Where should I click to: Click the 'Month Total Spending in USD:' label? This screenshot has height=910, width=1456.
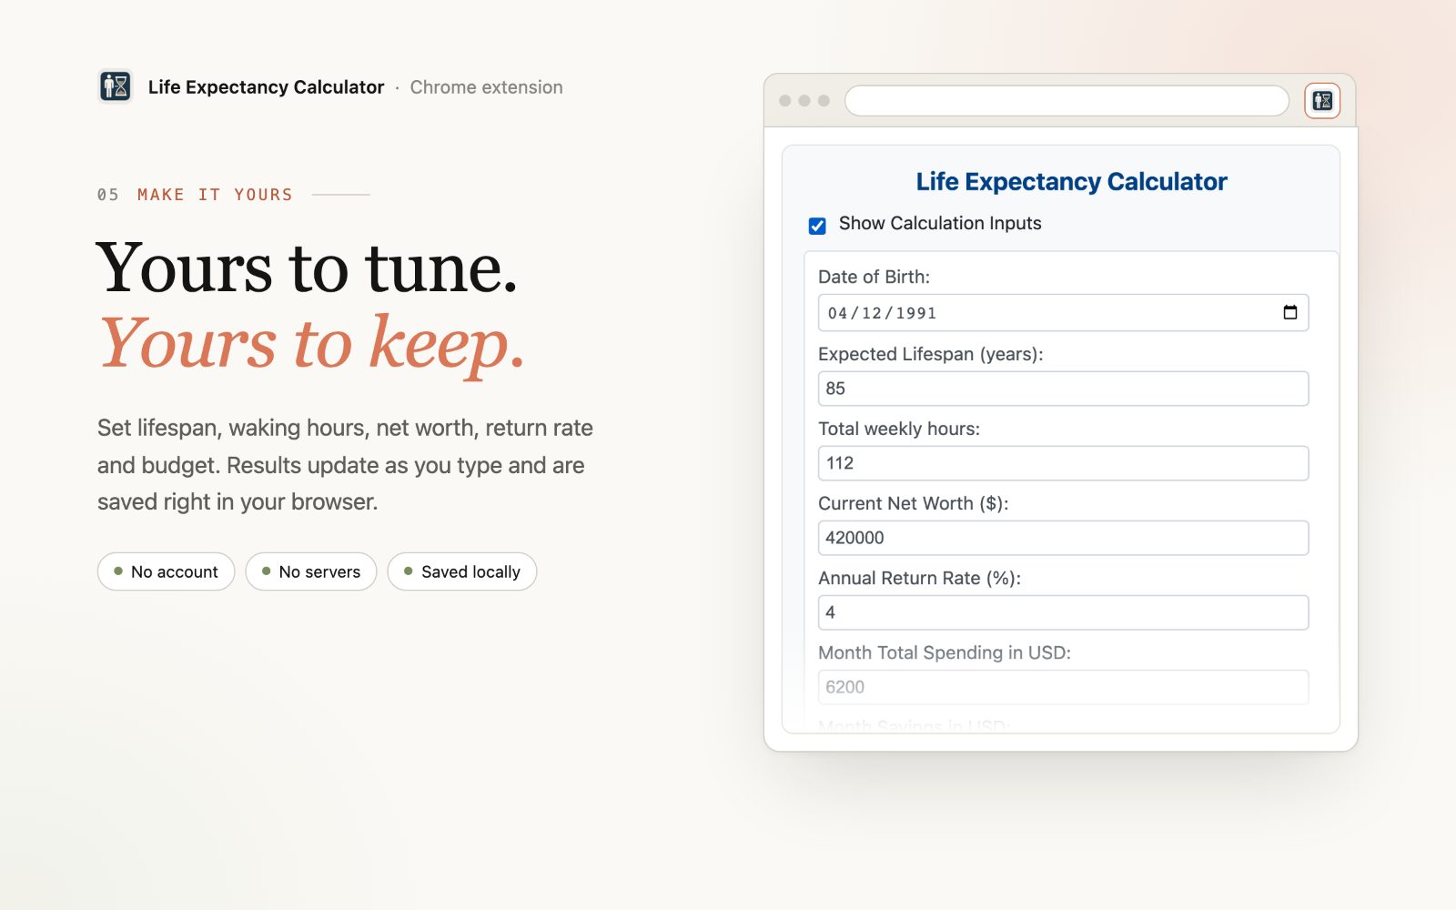[x=945, y=652]
